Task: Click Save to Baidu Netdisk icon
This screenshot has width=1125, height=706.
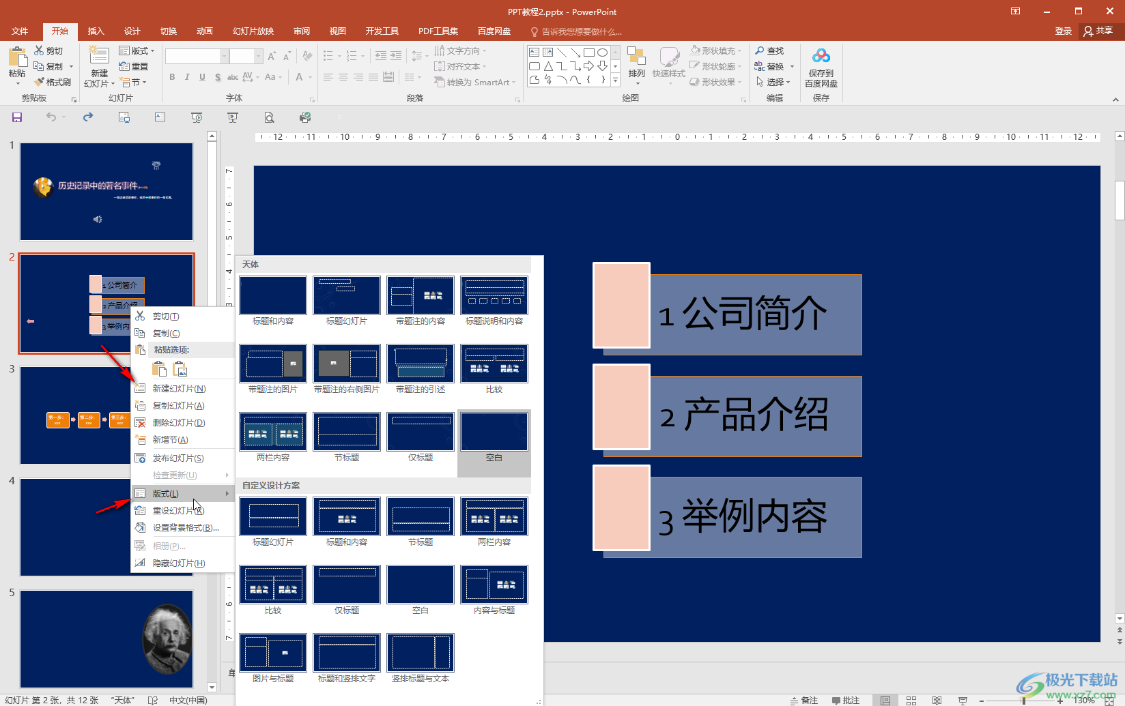Action: pos(821,67)
